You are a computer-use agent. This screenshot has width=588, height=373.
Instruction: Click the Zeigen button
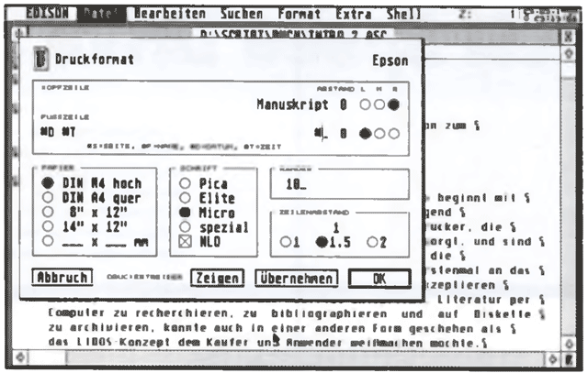(218, 277)
